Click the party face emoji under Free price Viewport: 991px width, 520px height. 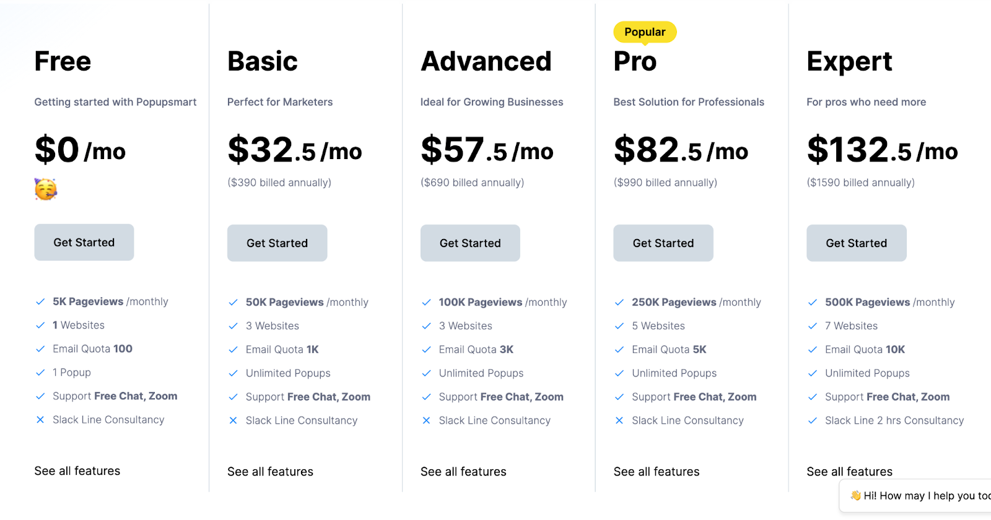point(46,189)
